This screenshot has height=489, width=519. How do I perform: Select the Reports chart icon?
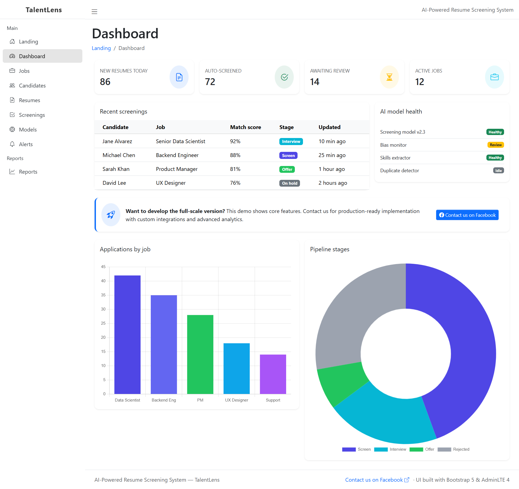click(x=12, y=171)
